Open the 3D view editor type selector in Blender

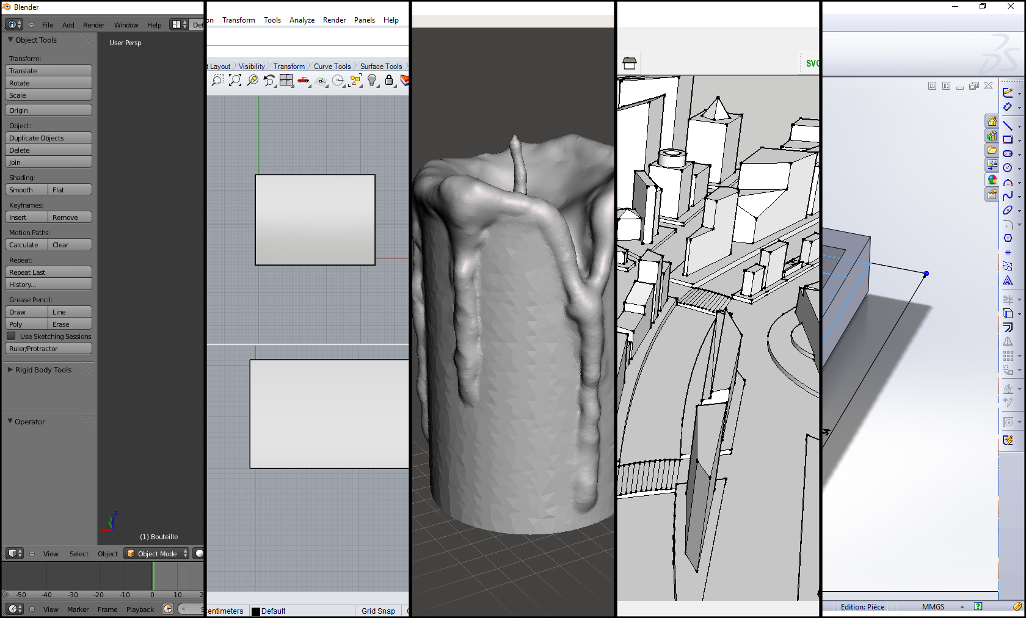[14, 553]
